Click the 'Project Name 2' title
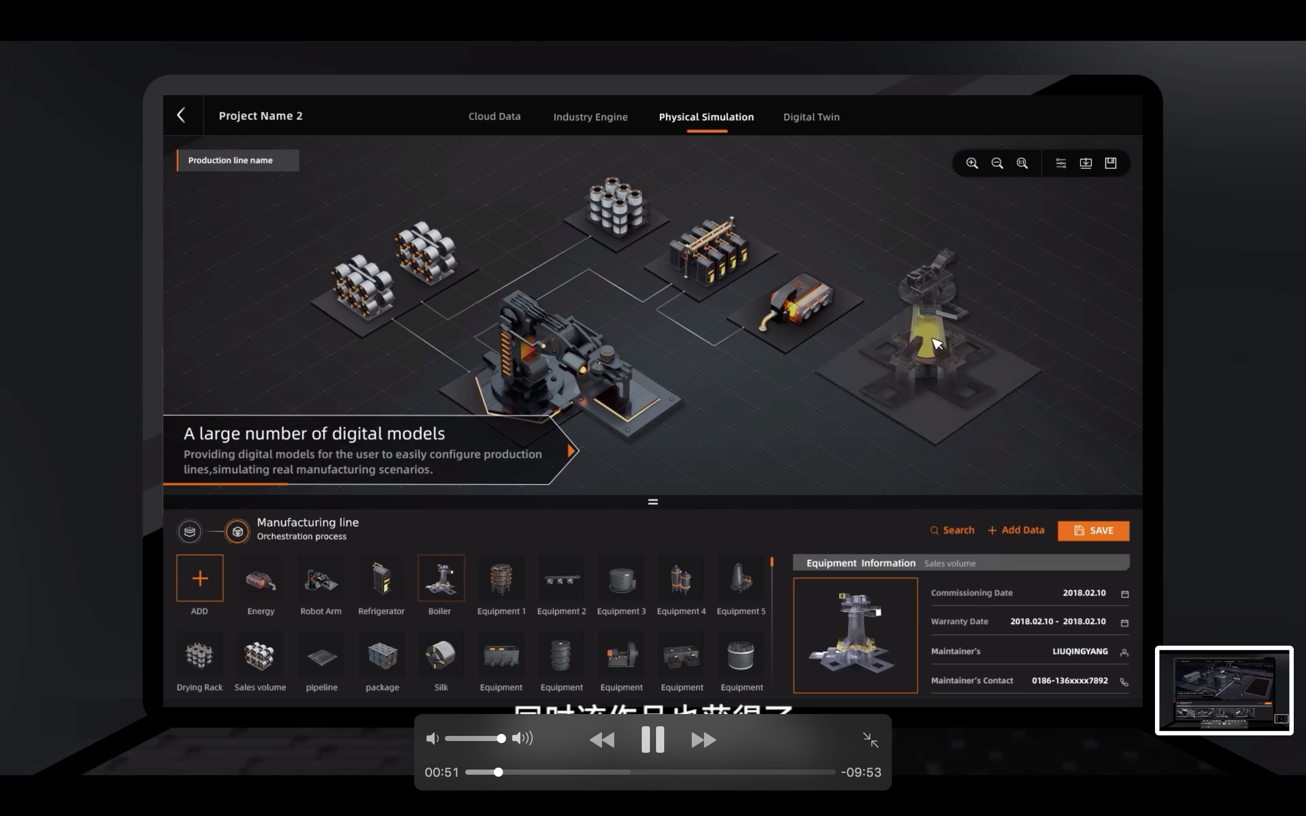The height and width of the screenshot is (816, 1306). [261, 116]
